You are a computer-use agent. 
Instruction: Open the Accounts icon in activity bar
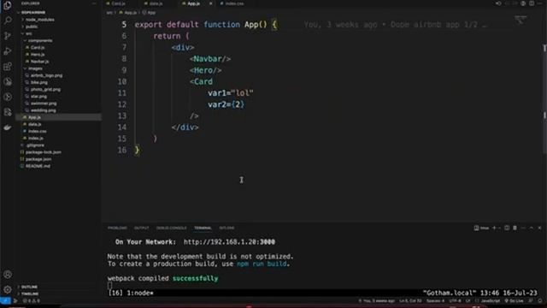(8, 275)
